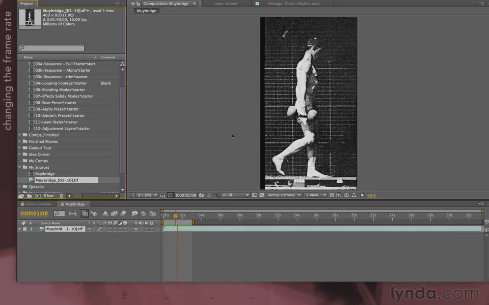Toggle Region of Interest in viewer
The width and height of the screenshot is (489, 305).
pos(255,195)
